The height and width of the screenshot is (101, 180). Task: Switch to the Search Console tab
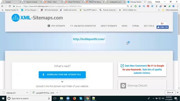click(x=33, y=2)
